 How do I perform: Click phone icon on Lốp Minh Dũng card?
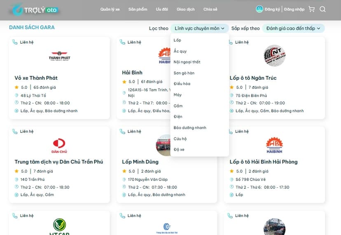(122, 131)
